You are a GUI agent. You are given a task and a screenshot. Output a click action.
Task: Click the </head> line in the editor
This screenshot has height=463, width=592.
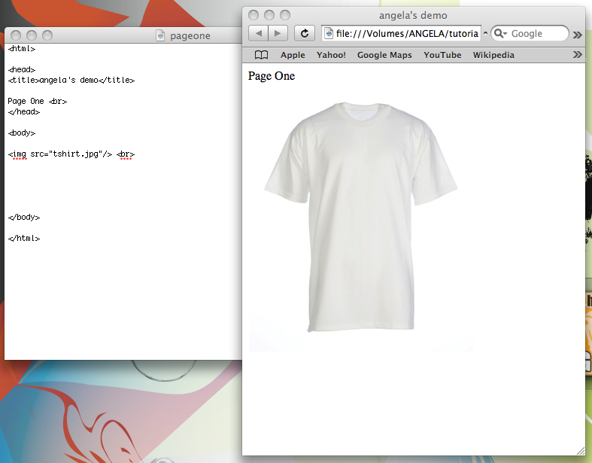24,112
